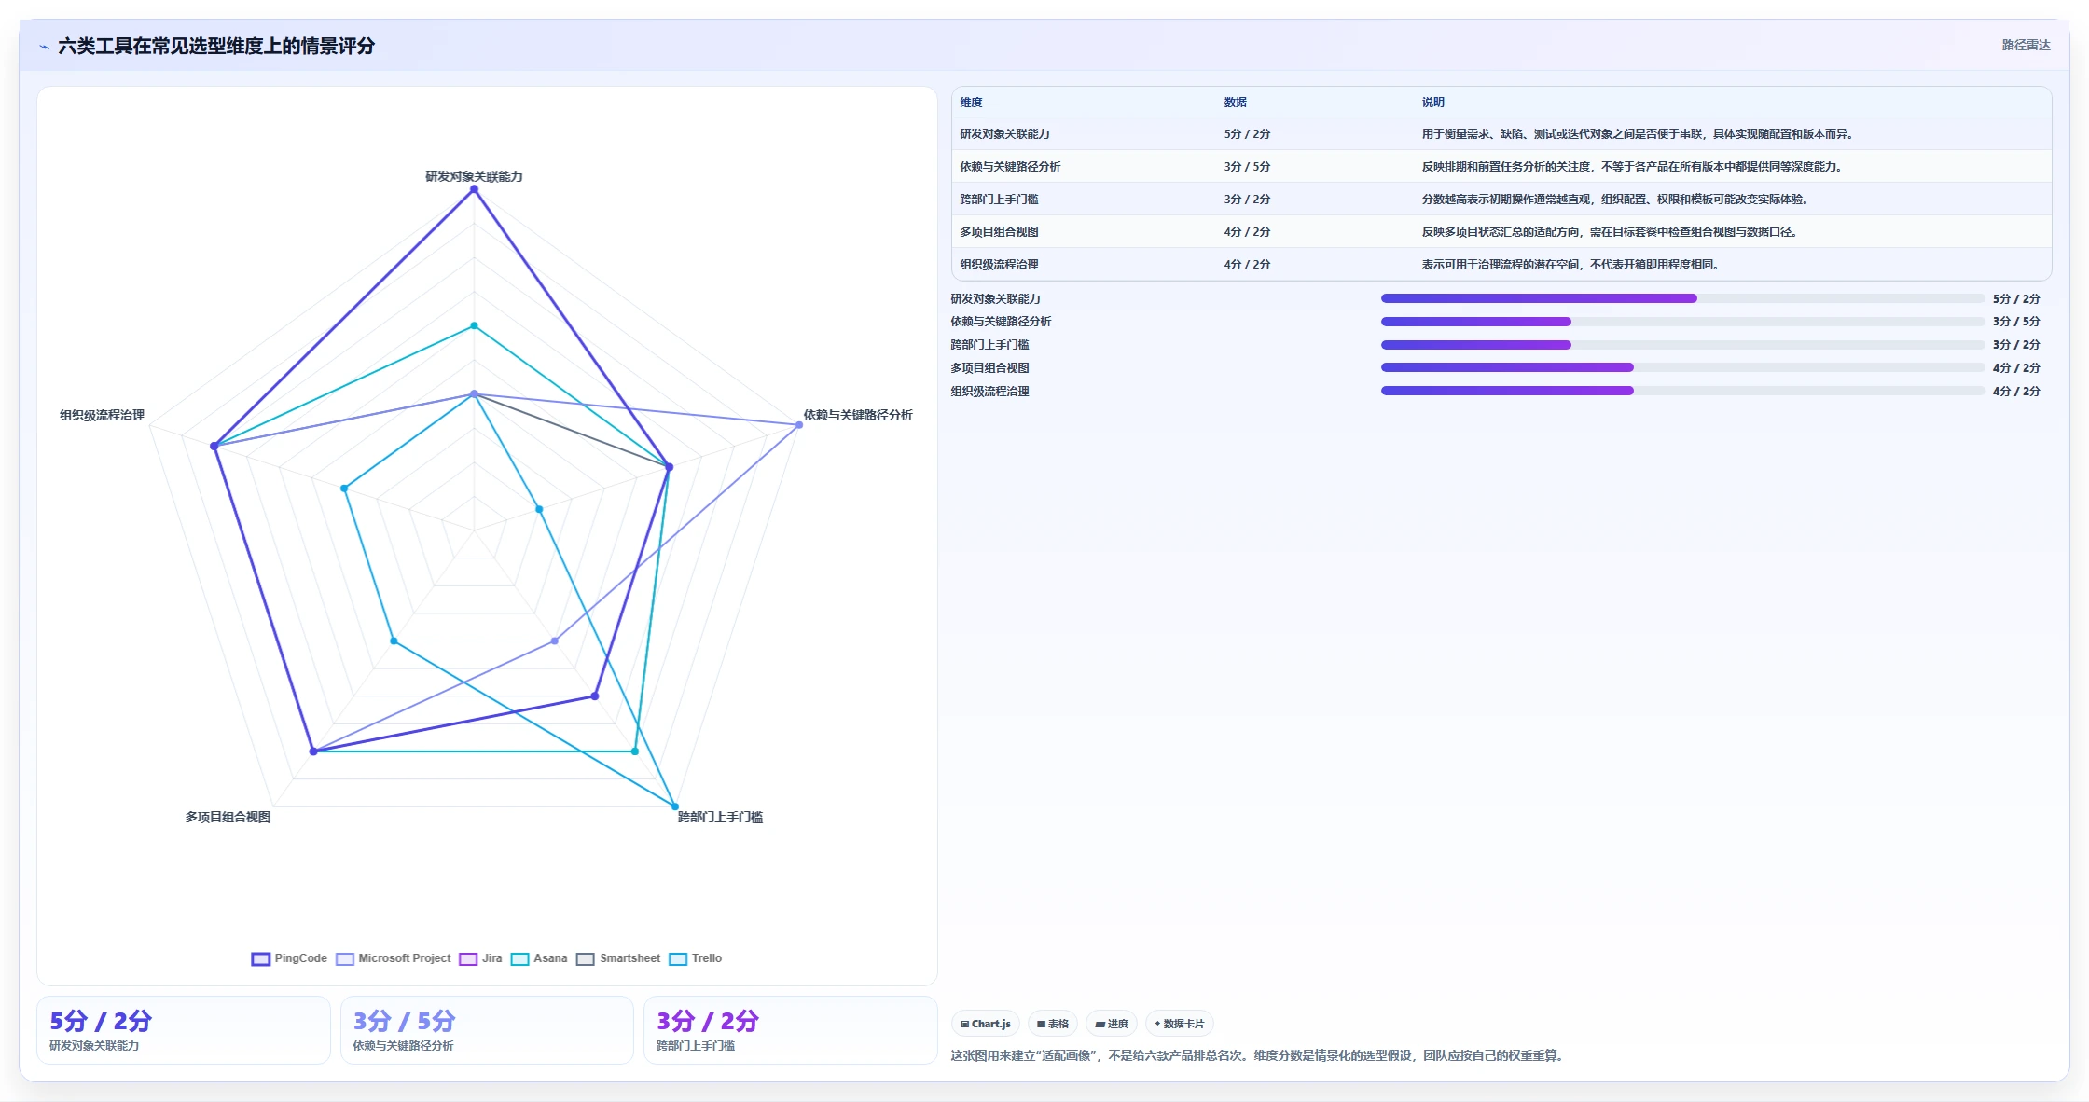Click Microsoft Project point at outer 依赖与关键路径分析 vertex
This screenshot has width=2089, height=1102.
[x=799, y=425]
